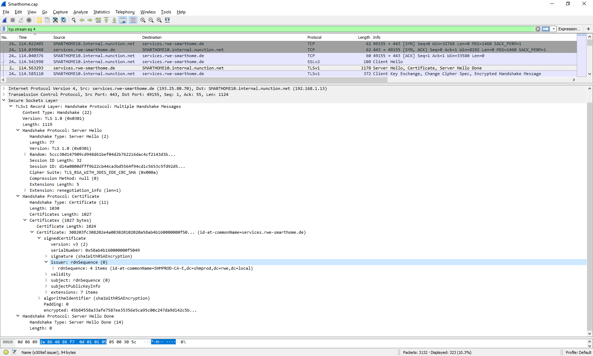Click the Go to previous packet arrow icon
The height and width of the screenshot is (356, 593).
(82, 20)
